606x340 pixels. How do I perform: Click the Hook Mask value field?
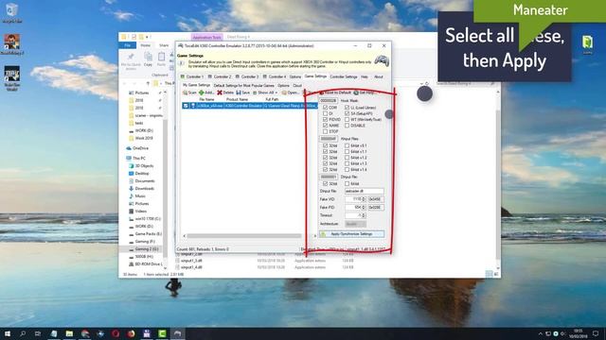pos(329,101)
